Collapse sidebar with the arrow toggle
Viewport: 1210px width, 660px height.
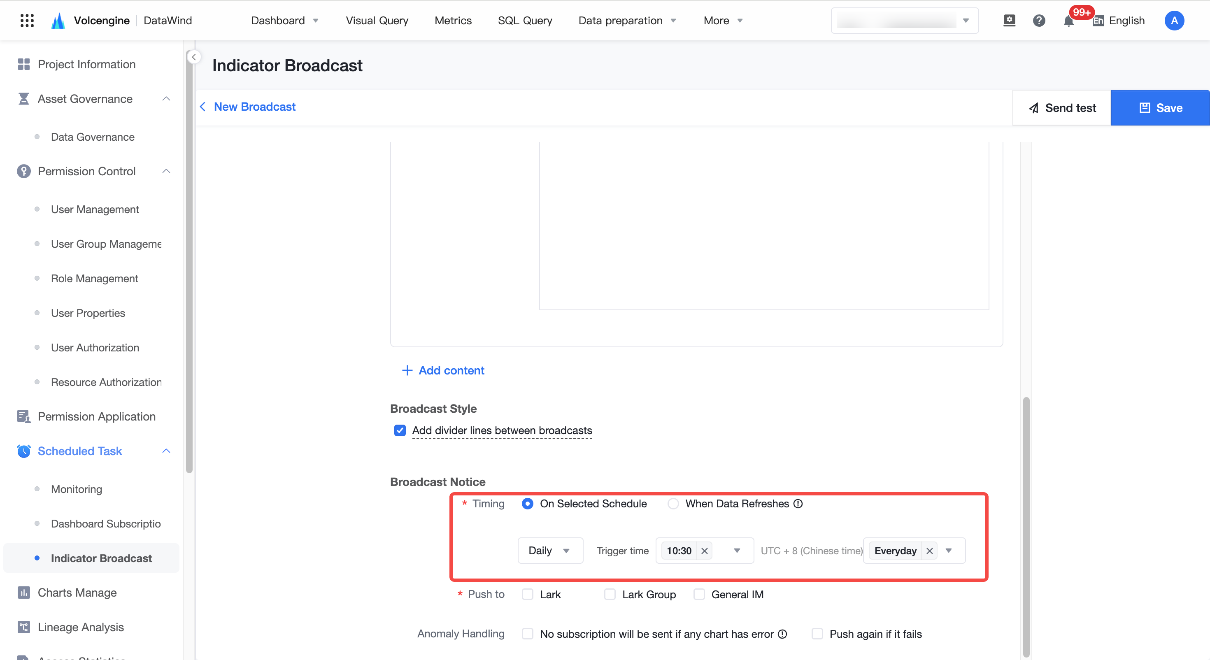[x=193, y=57]
